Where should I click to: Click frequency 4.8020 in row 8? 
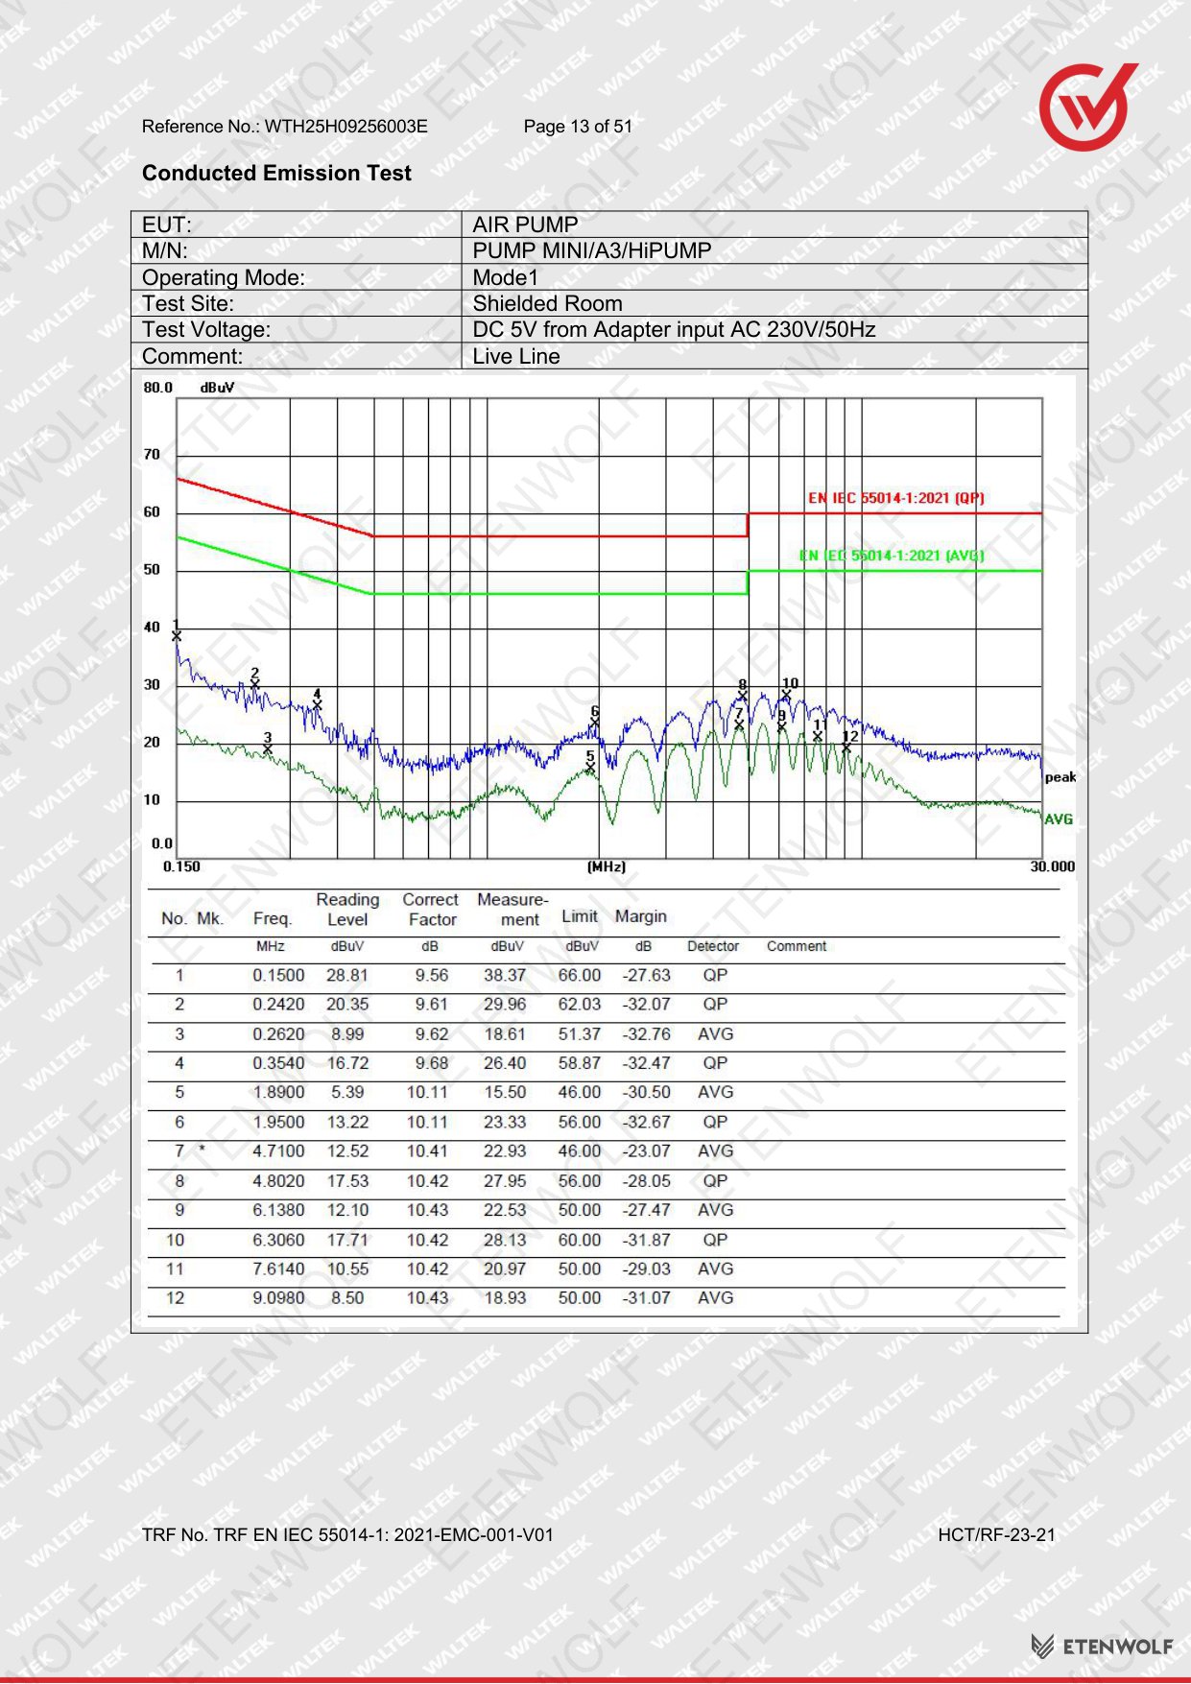point(278,1181)
